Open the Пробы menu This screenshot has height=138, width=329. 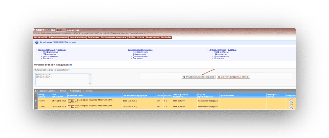click(x=132, y=37)
